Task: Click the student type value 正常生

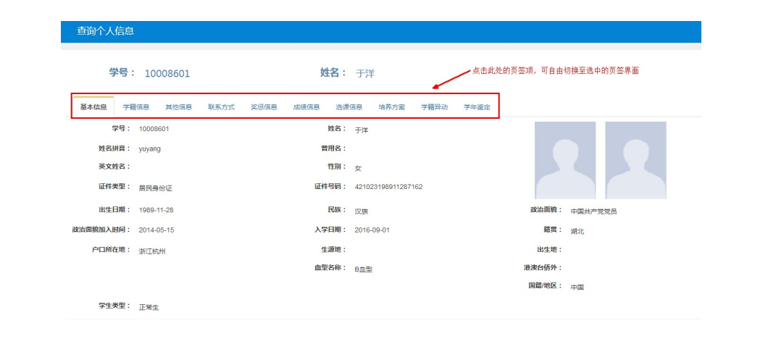Action: pyautogui.click(x=149, y=307)
